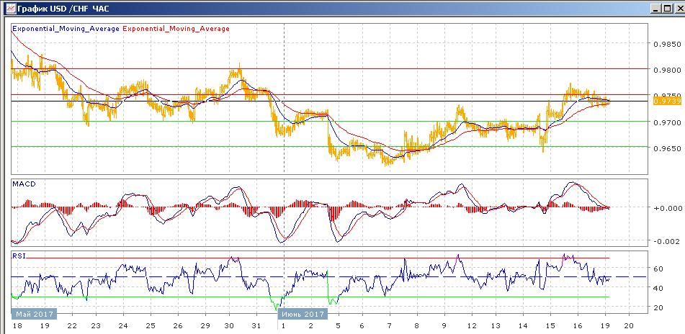Click the Май 2017 month marker
Image resolution: width=685 pixels, height=334 pixels.
[32, 314]
